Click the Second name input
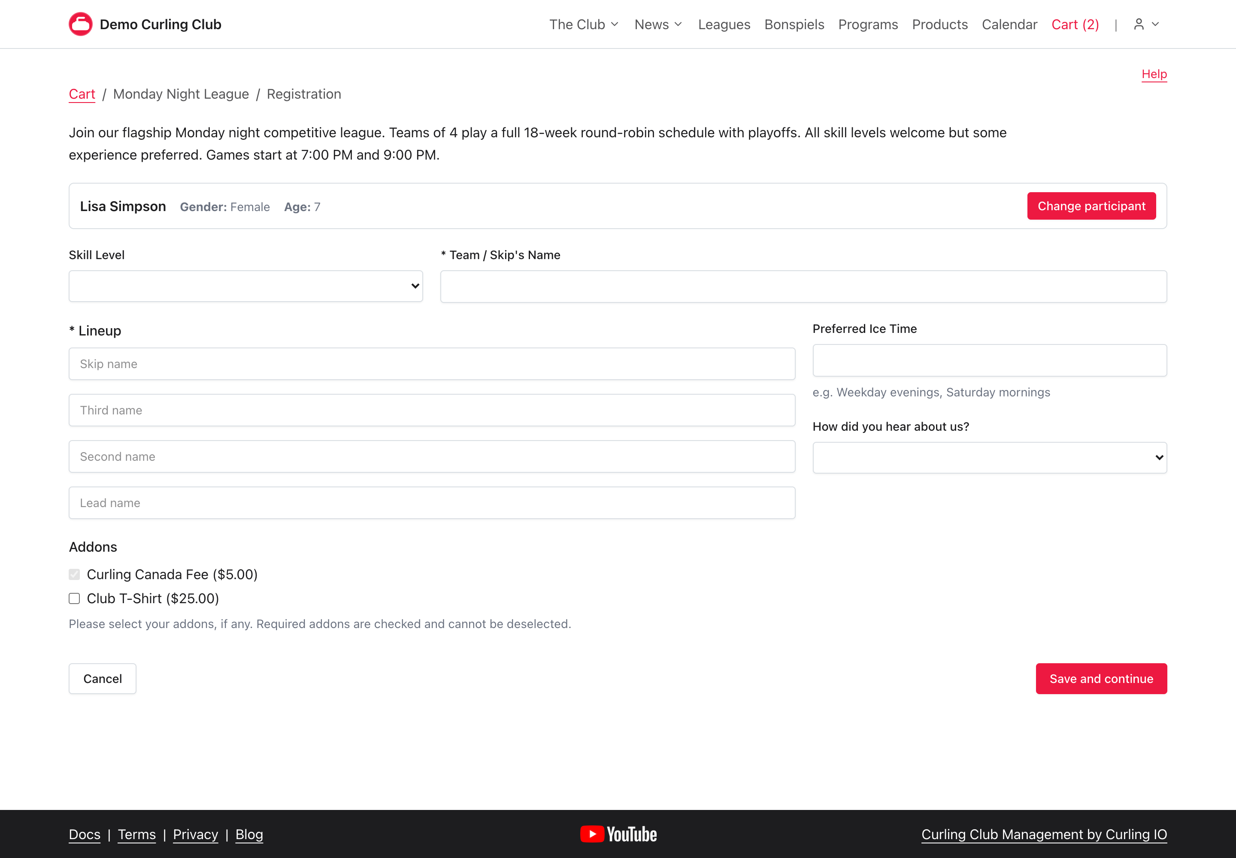1236x858 pixels. [431, 456]
